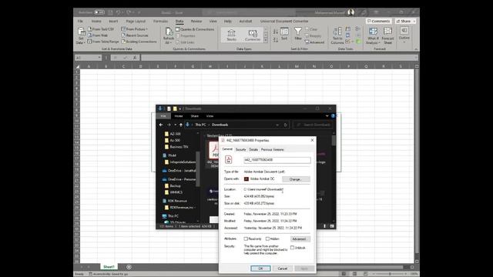Screen dimensions: 493x277
Task: Open Existing Connections in ribbon
Action: (139, 42)
